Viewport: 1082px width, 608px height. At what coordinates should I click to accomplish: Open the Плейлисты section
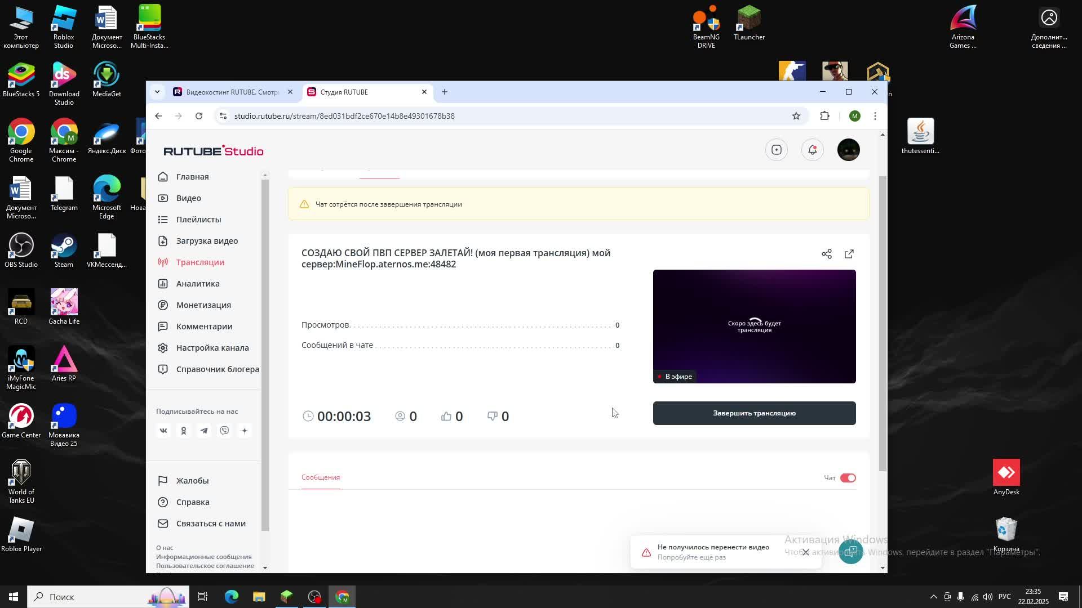click(198, 219)
